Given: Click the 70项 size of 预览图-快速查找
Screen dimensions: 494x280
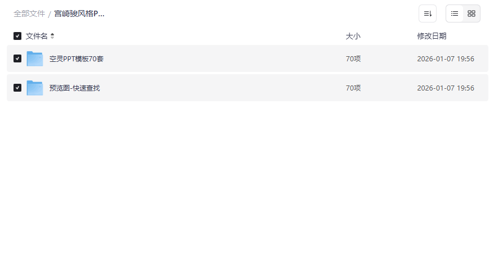Looking at the screenshot, I should [353, 88].
